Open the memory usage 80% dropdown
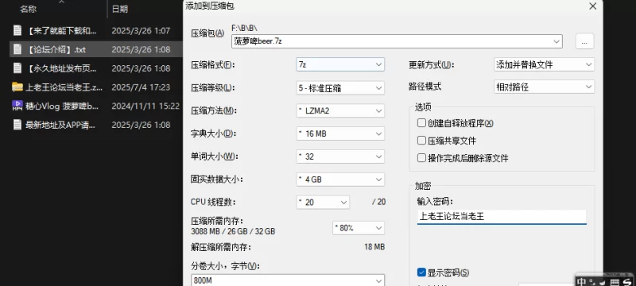 (x=359, y=228)
